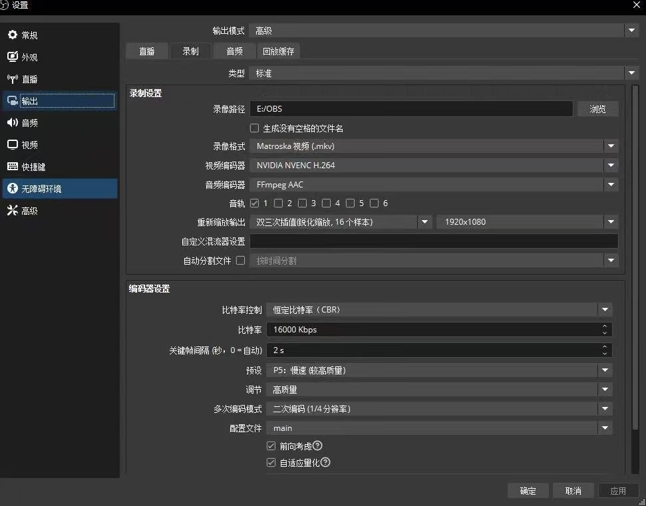
Task: Click 关键帧间隔 field 2 s
Action: pyautogui.click(x=439, y=350)
